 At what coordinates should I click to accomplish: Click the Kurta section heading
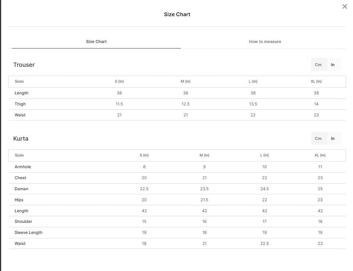click(21, 138)
